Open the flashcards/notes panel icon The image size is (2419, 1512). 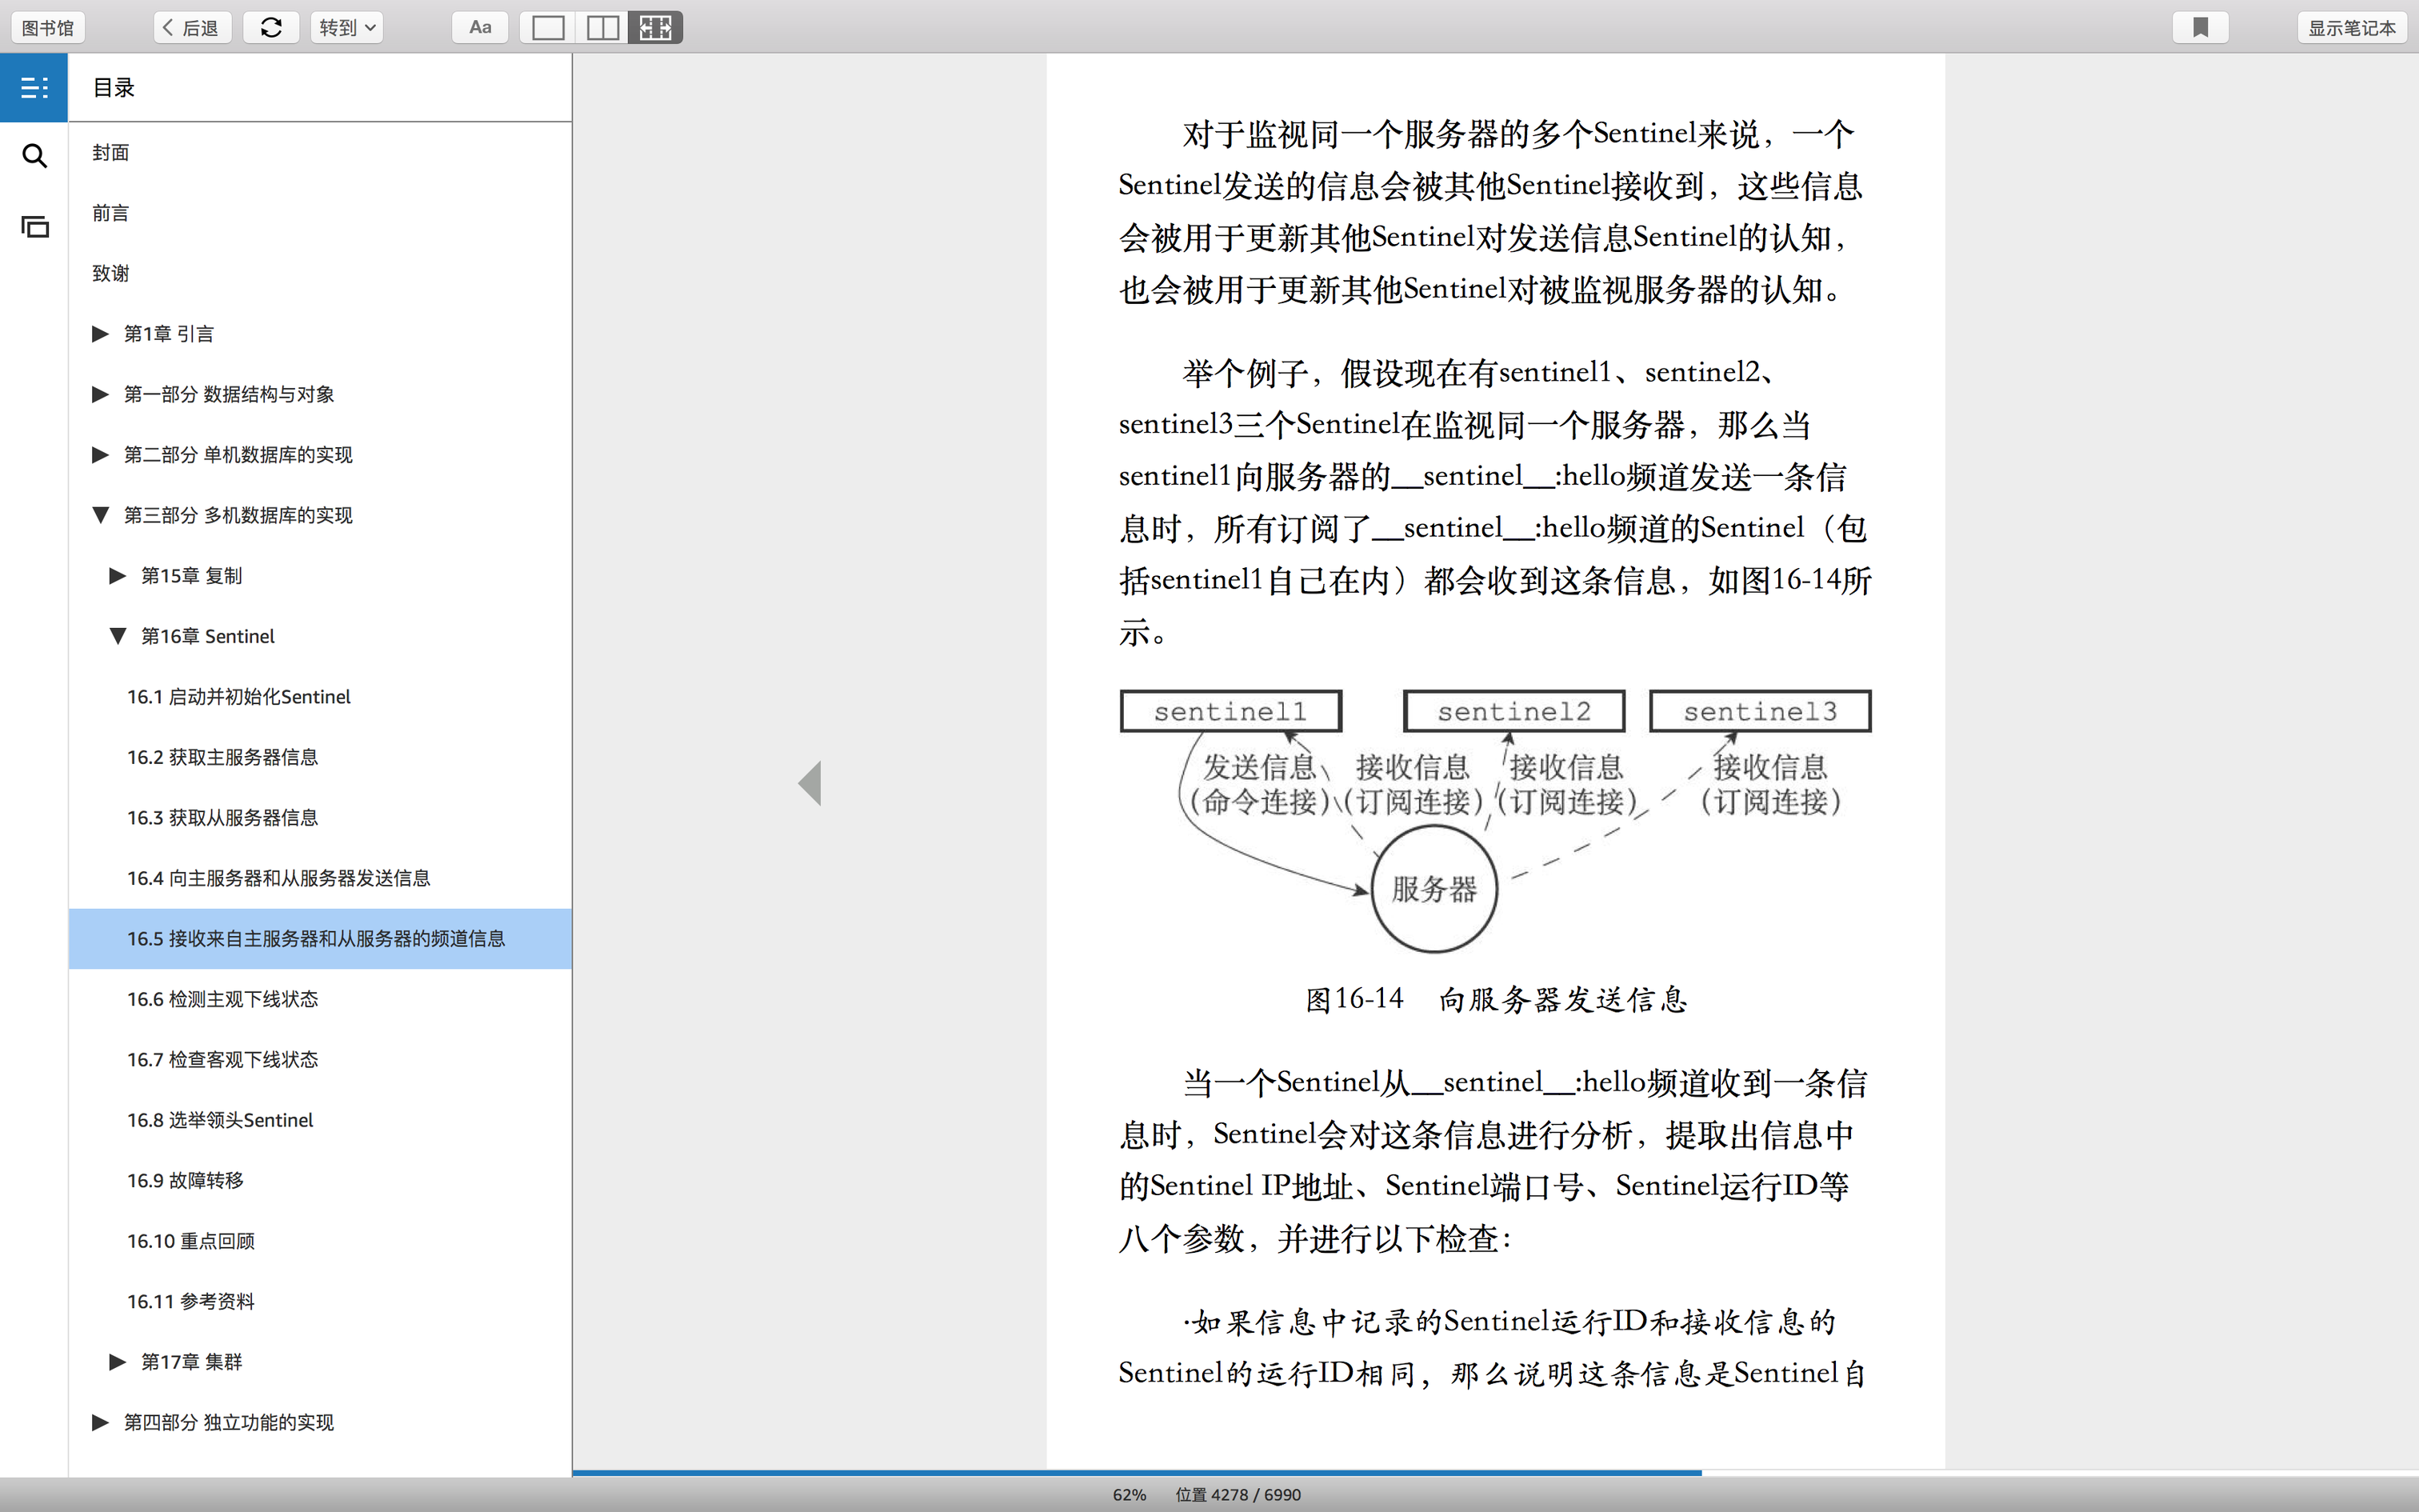click(34, 227)
